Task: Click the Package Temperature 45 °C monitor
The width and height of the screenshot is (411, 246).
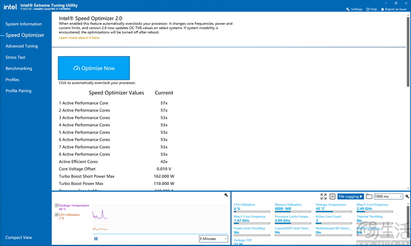Action: [x=334, y=208]
